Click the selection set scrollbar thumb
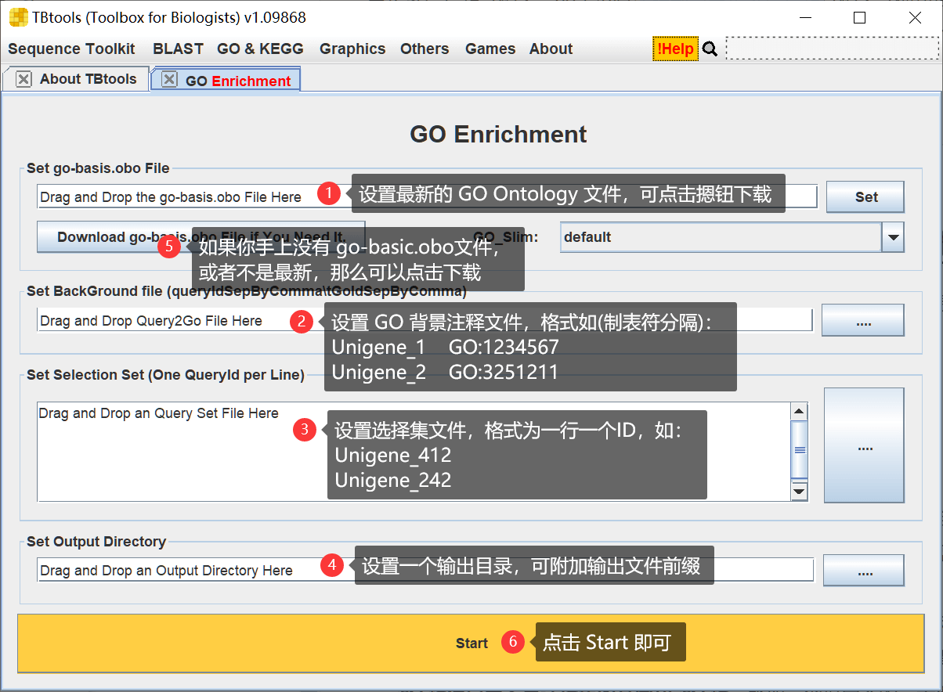 coord(799,450)
